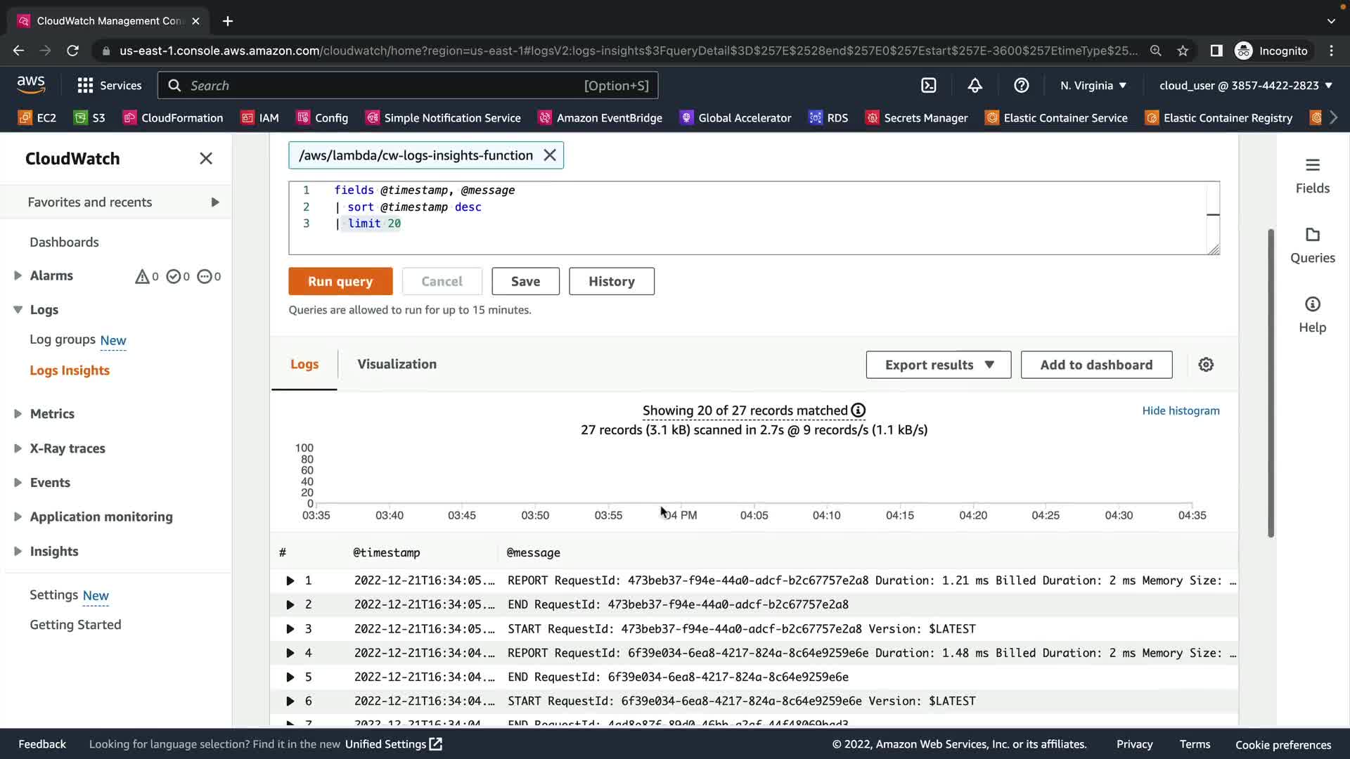
Task: Remove the cw-logs-insights-function log group tag
Action: click(x=550, y=155)
